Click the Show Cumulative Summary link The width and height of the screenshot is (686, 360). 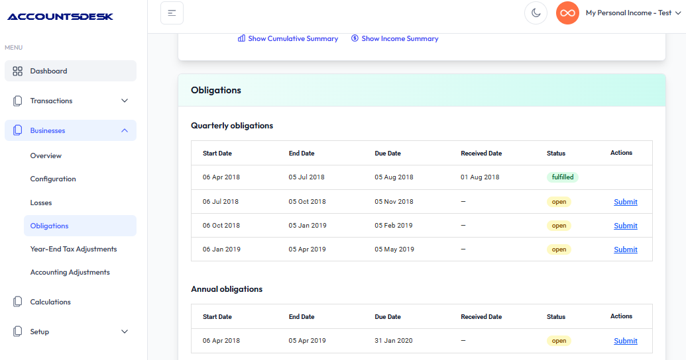click(x=293, y=38)
